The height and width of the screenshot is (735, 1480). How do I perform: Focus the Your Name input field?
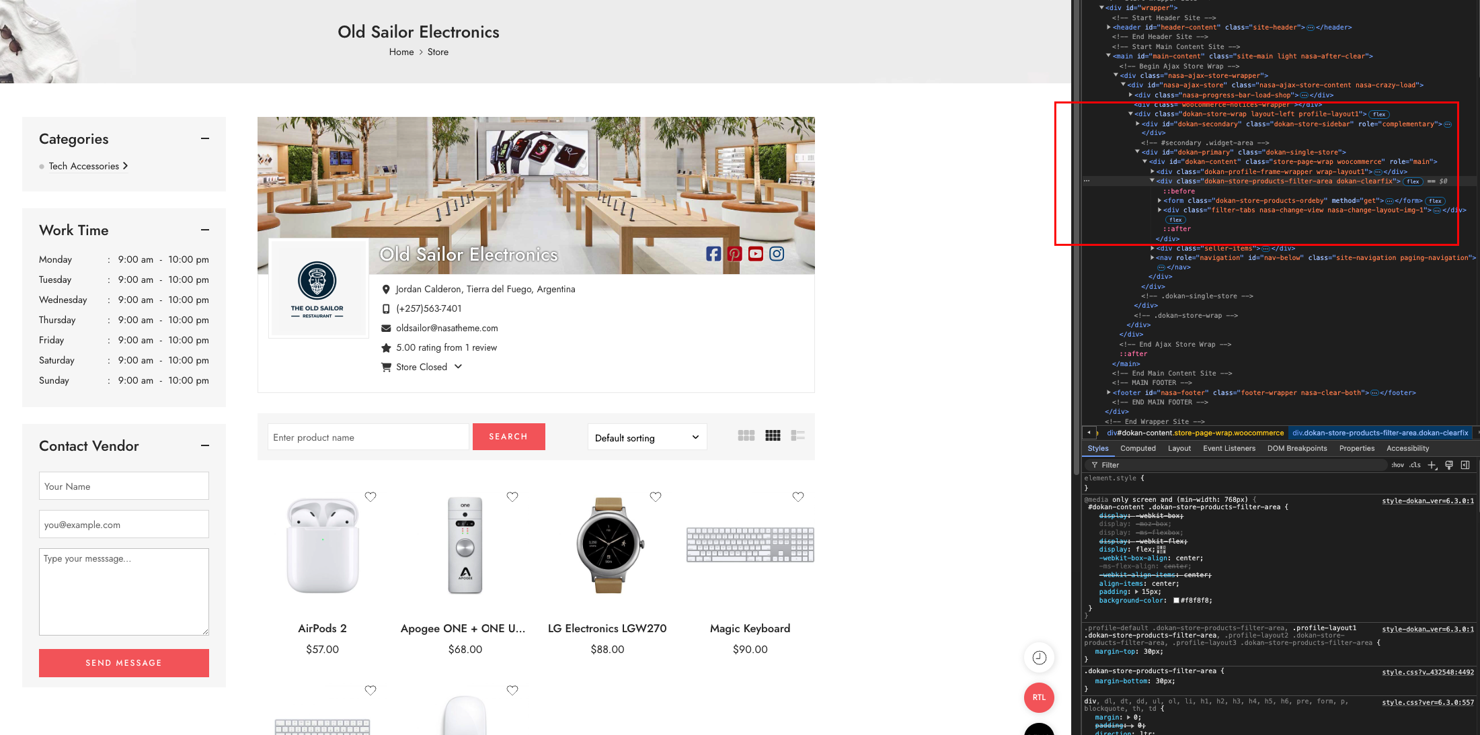124,486
